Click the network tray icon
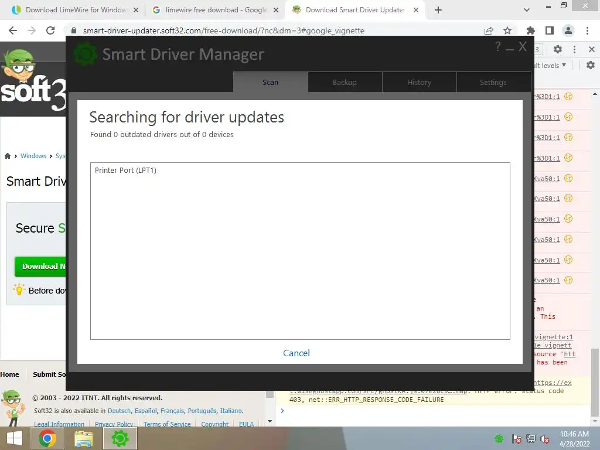 click(x=531, y=438)
